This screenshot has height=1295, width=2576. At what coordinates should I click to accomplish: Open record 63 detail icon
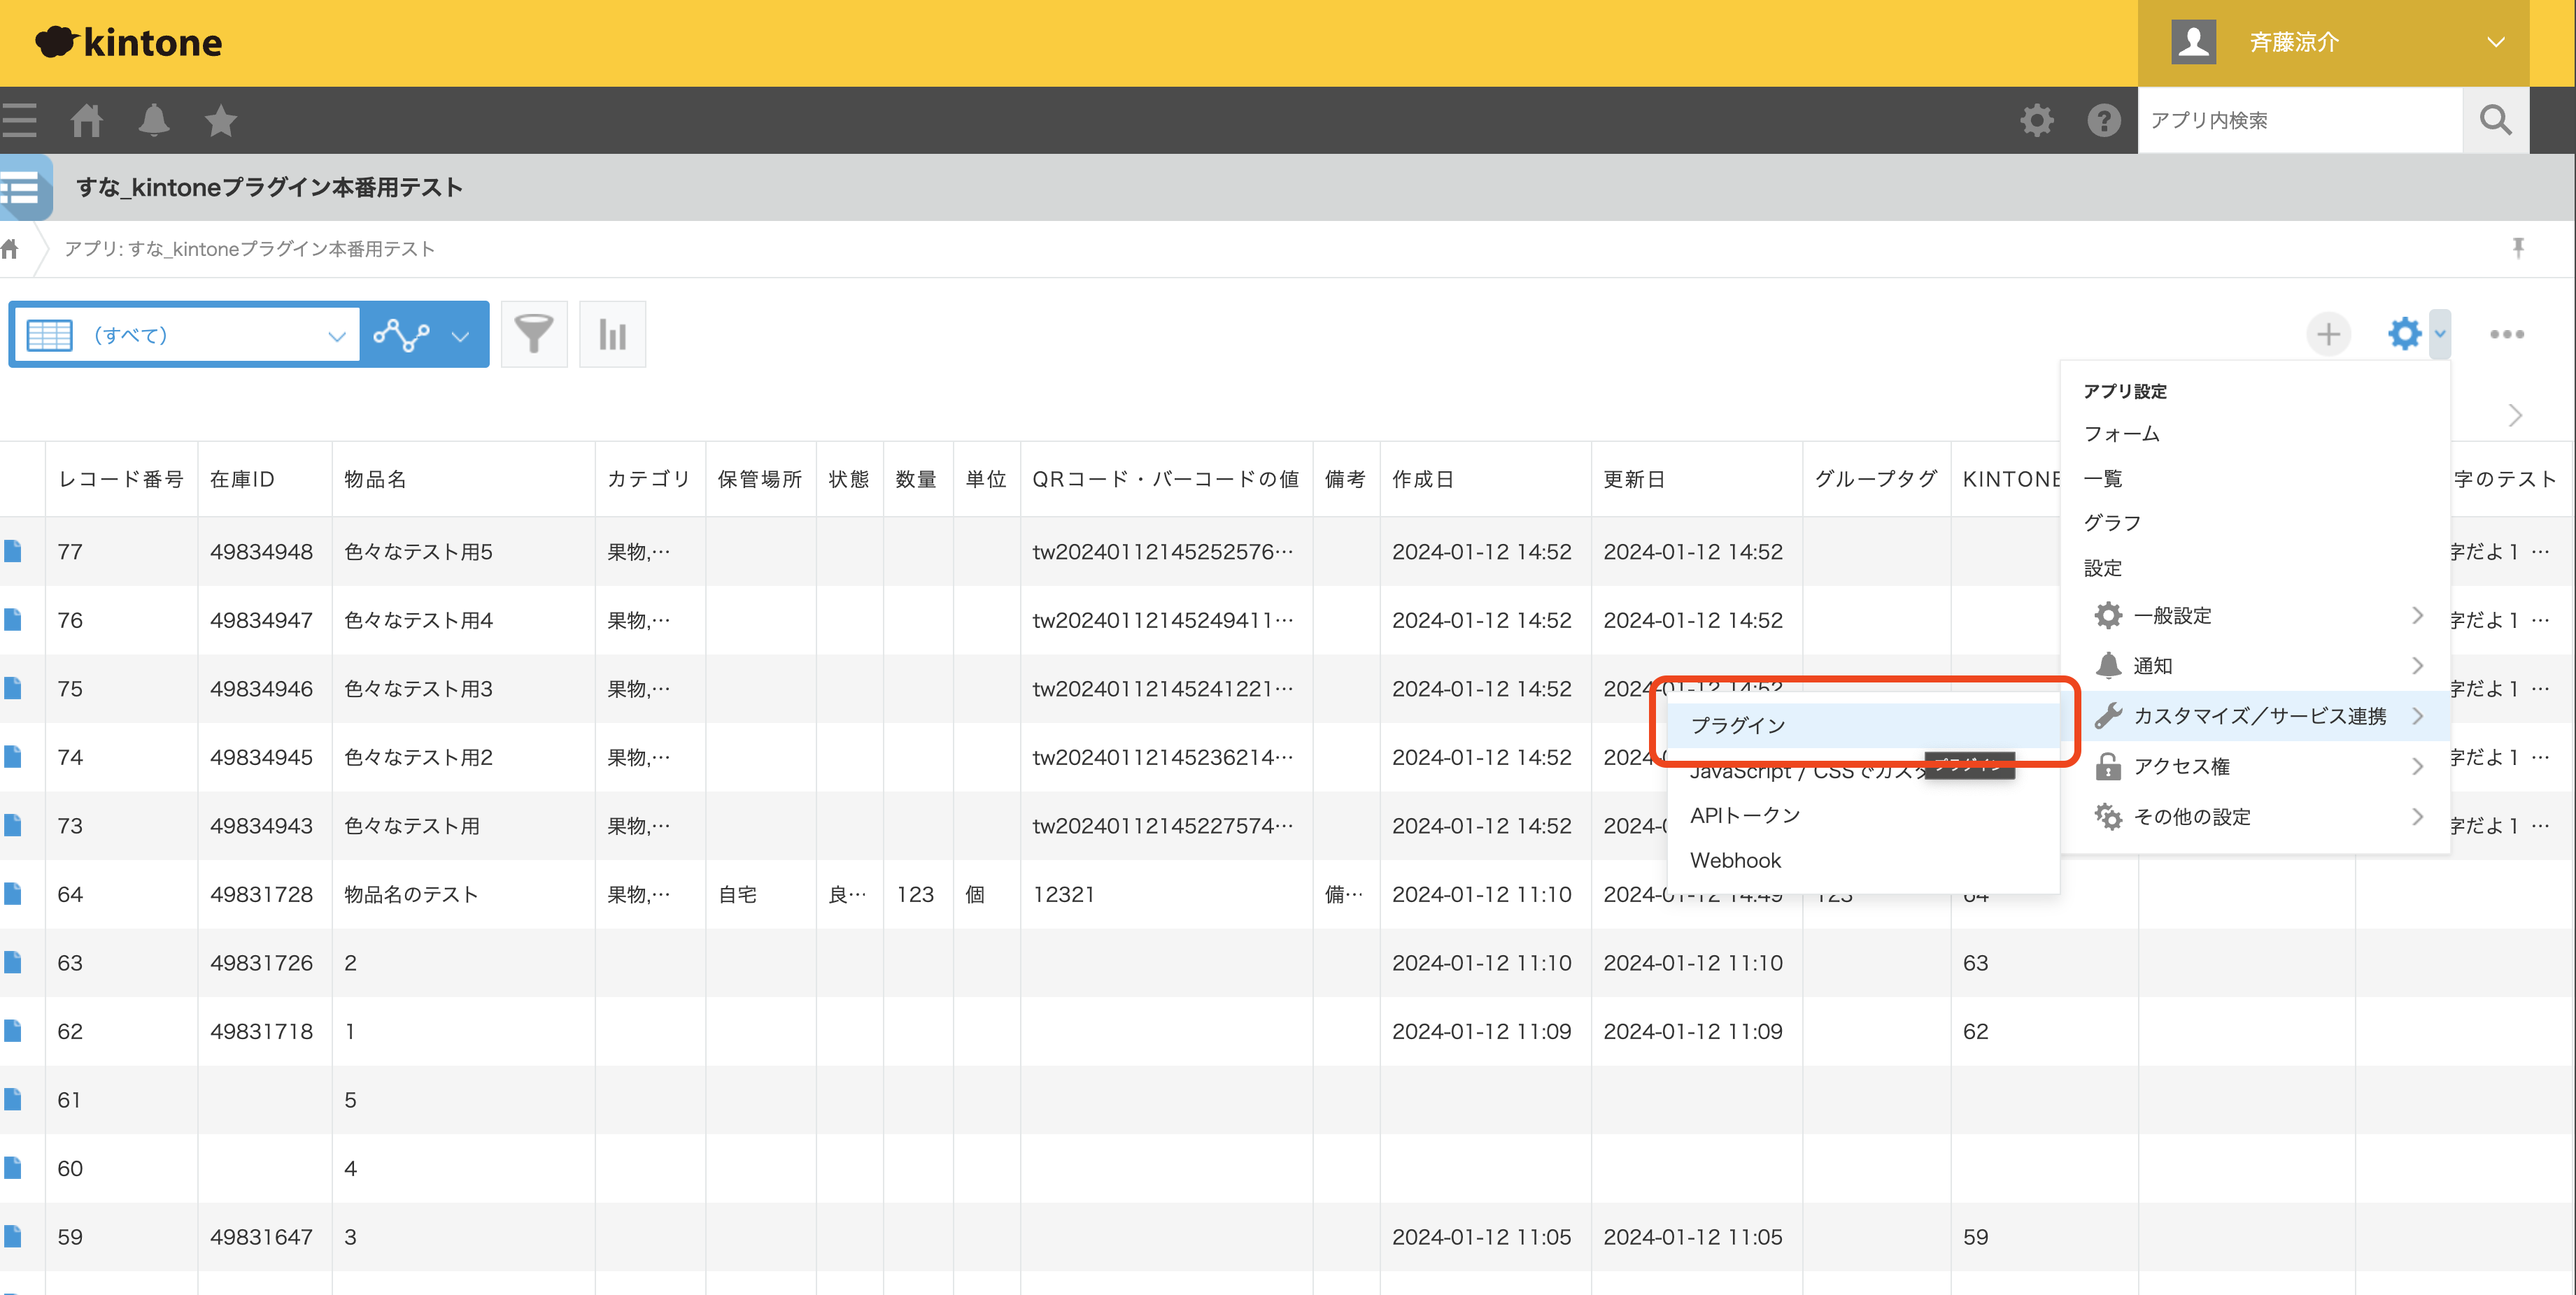(12, 962)
